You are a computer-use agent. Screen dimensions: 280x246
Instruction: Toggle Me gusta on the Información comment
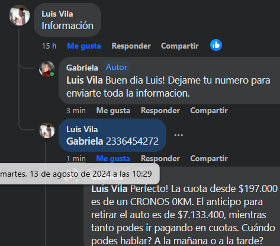(84, 46)
